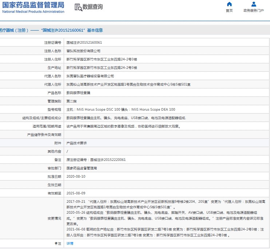Open the 详情 link at bottom

click(70, 243)
